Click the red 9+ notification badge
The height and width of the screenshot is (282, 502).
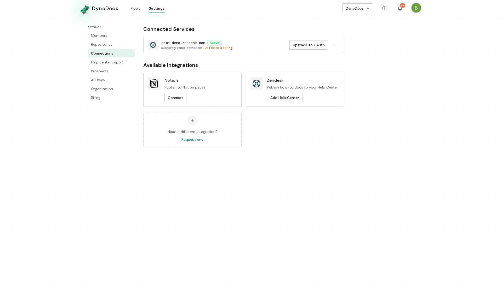coord(403,5)
